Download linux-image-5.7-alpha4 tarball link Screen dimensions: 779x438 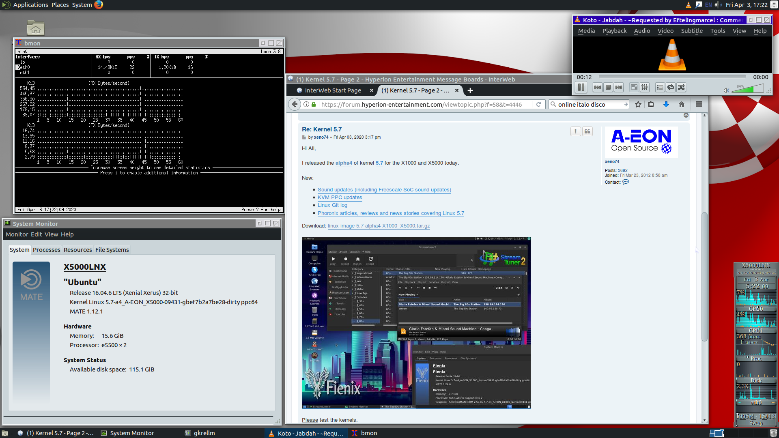pos(379,226)
